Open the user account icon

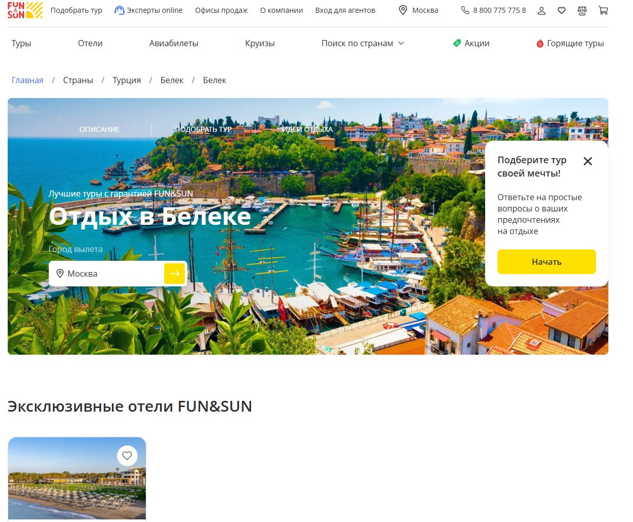tap(541, 10)
